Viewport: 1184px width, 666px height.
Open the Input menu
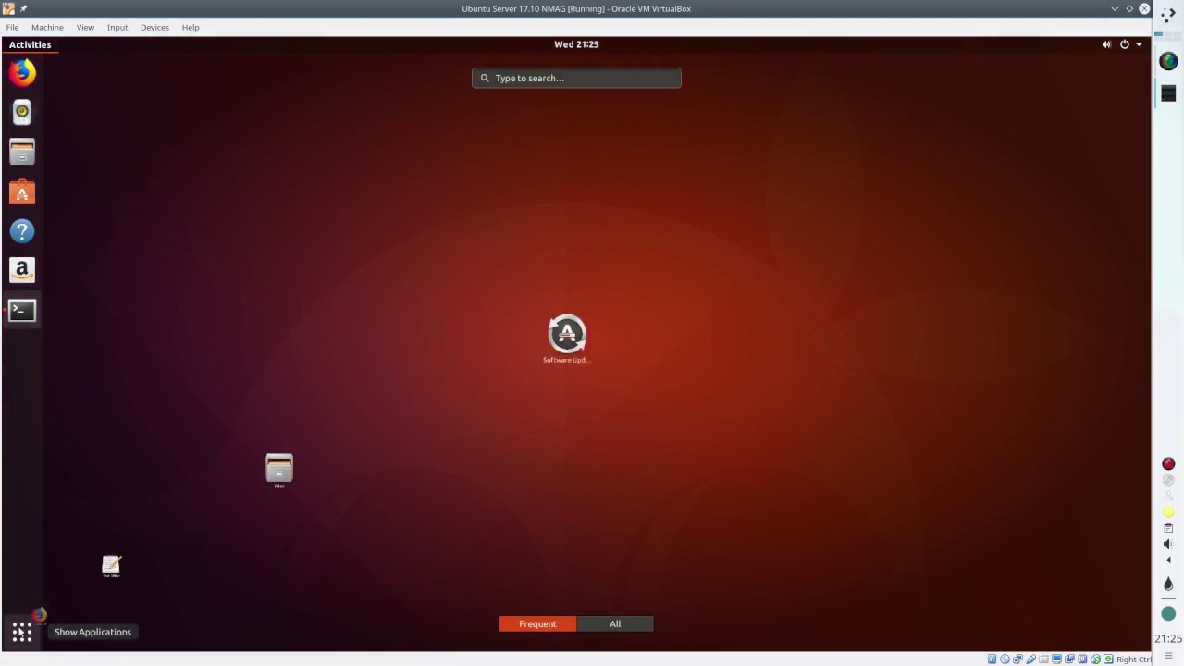pos(117,27)
